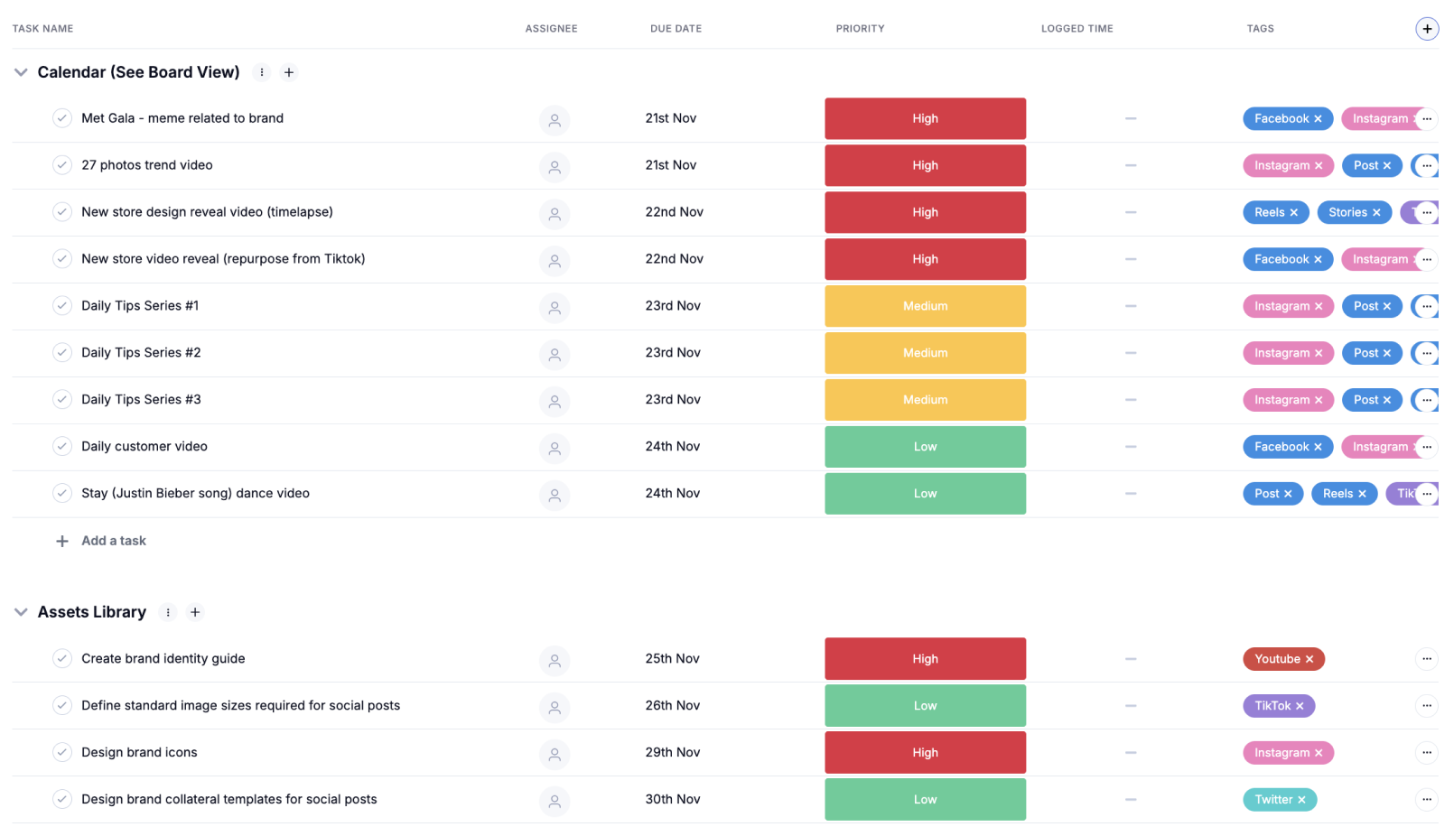This screenshot has width=1454, height=836.
Task: Check off Daily Tips Series #2 task
Action: 62,353
